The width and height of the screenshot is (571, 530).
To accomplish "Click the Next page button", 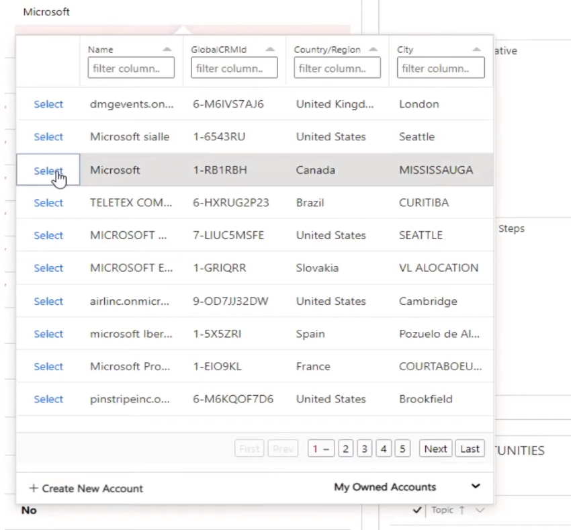I will point(435,449).
